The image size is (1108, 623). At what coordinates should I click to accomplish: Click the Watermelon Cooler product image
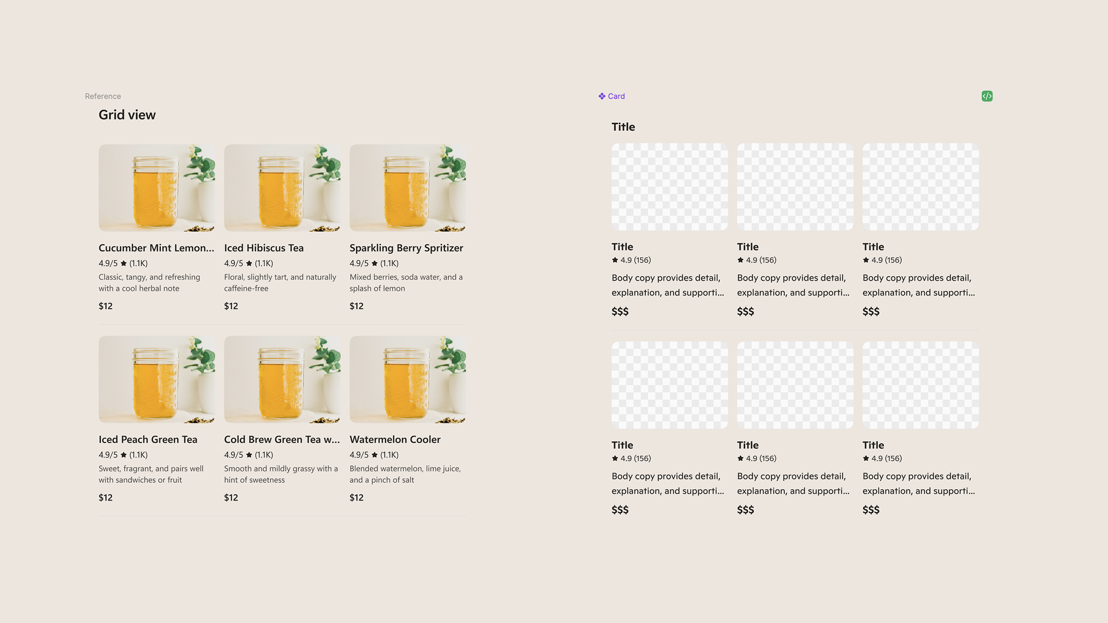point(407,379)
